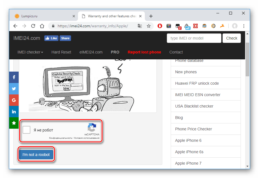Open the red Opera-style extension icon
This screenshot has height=178, width=259.
[x=160, y=26]
